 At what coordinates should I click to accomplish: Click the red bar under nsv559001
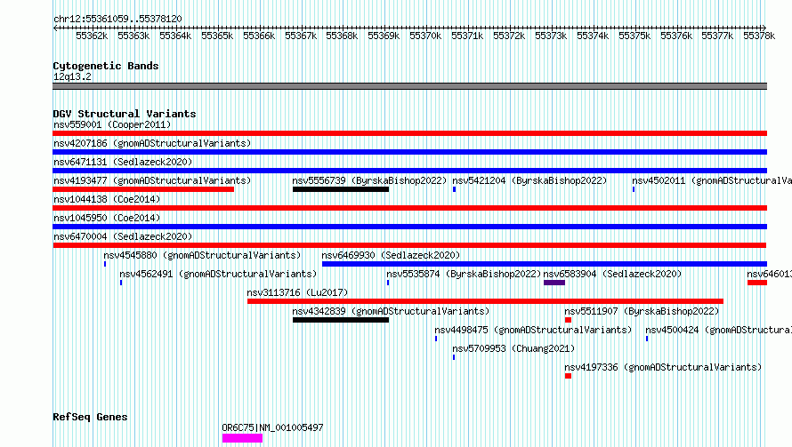coord(409,133)
